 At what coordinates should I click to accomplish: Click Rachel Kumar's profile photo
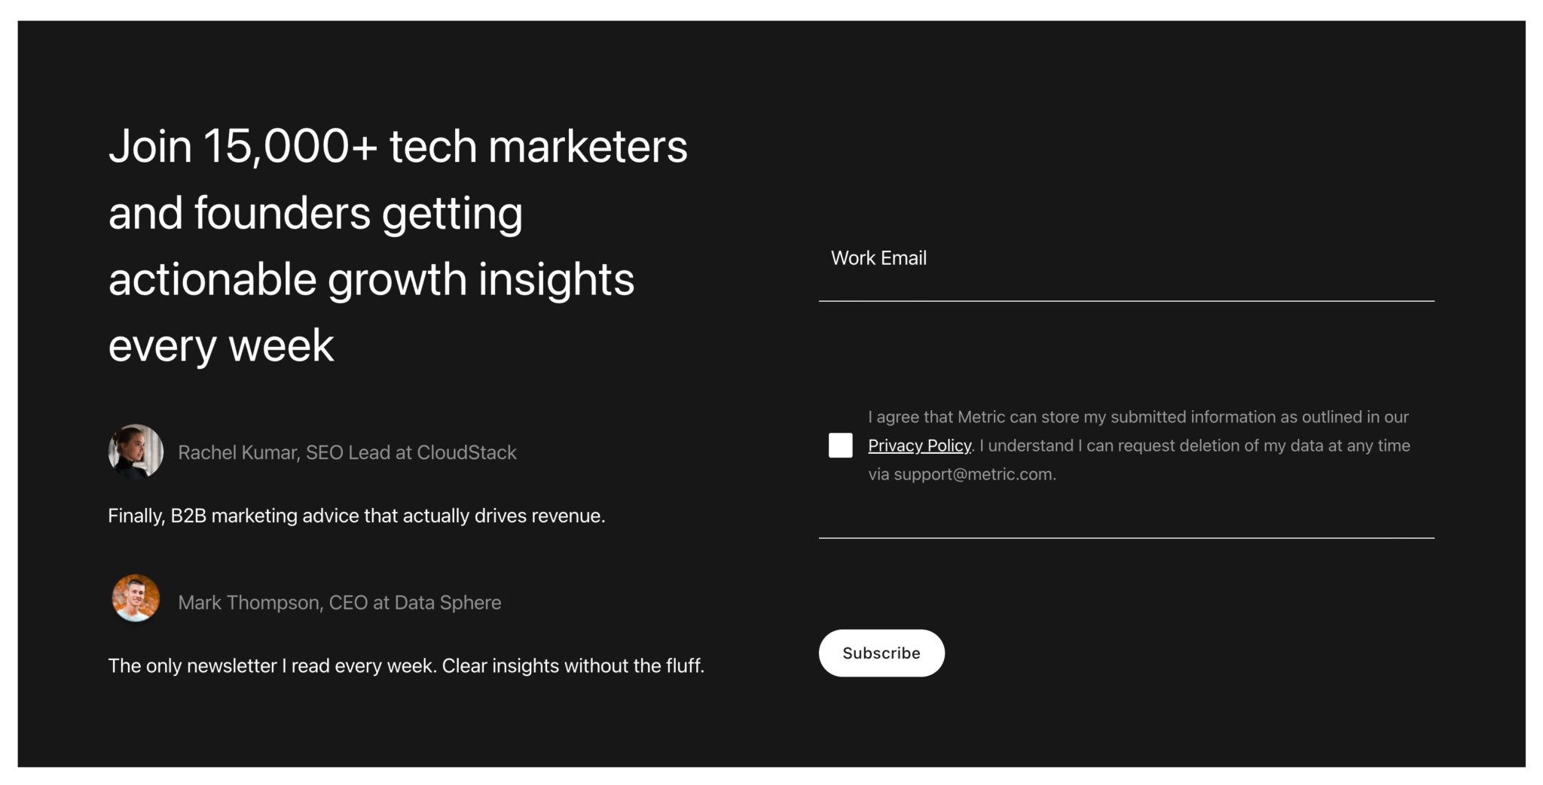pos(136,452)
